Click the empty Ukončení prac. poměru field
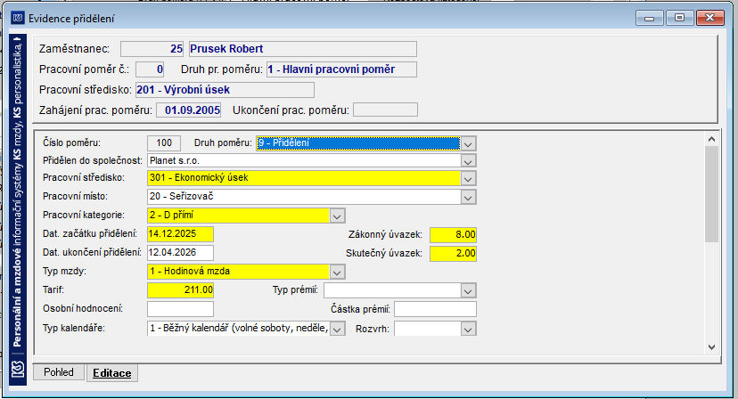Screen dimensions: 738x399 pyautogui.click(x=385, y=110)
